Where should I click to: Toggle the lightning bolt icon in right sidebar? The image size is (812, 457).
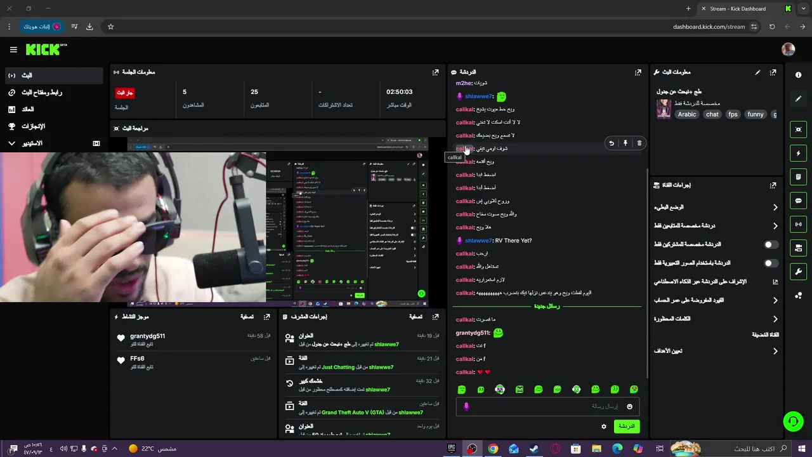click(798, 153)
